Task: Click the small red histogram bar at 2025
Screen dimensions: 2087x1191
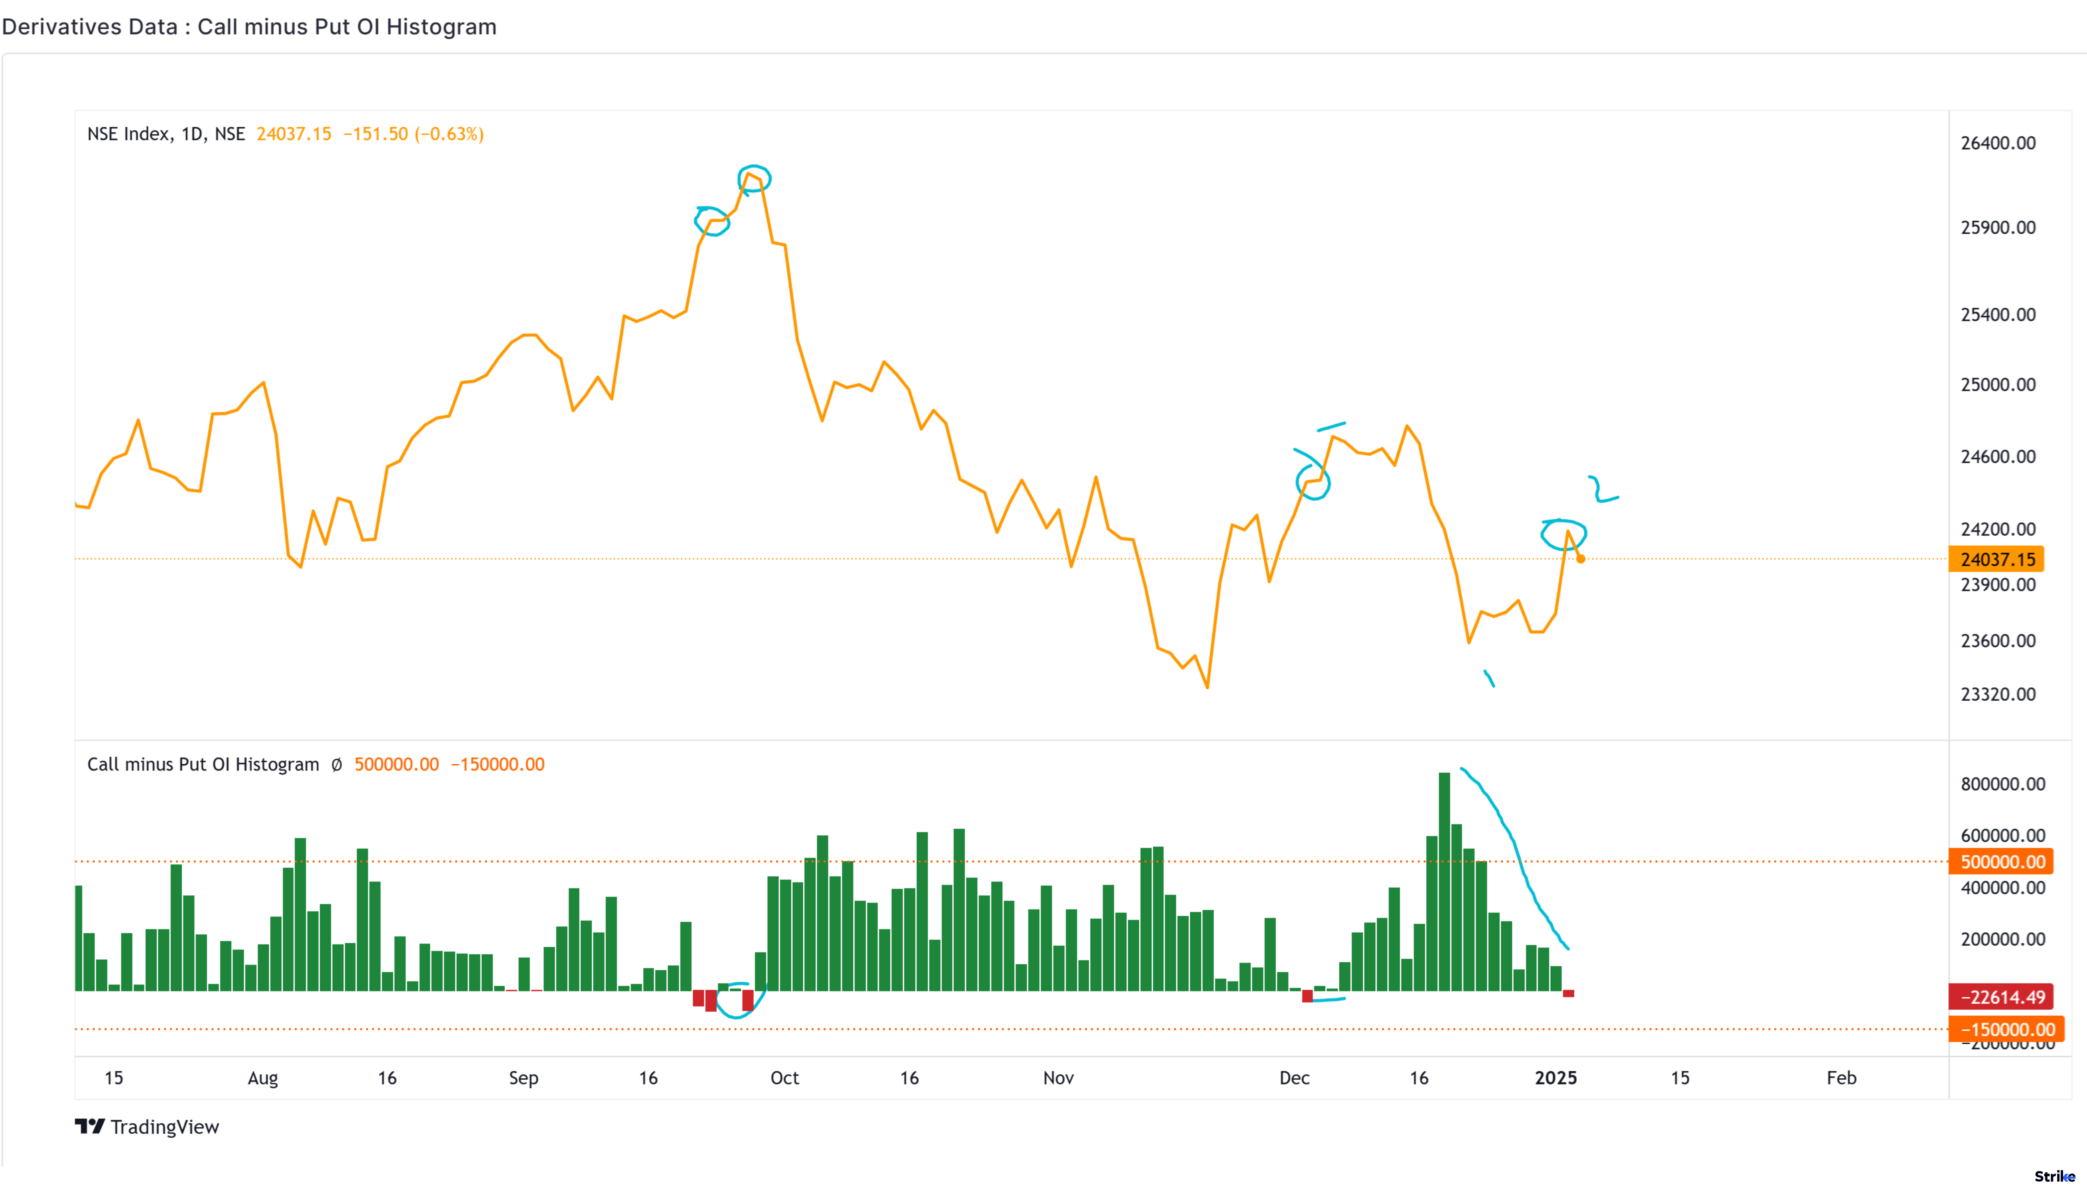Action: [x=1568, y=994]
